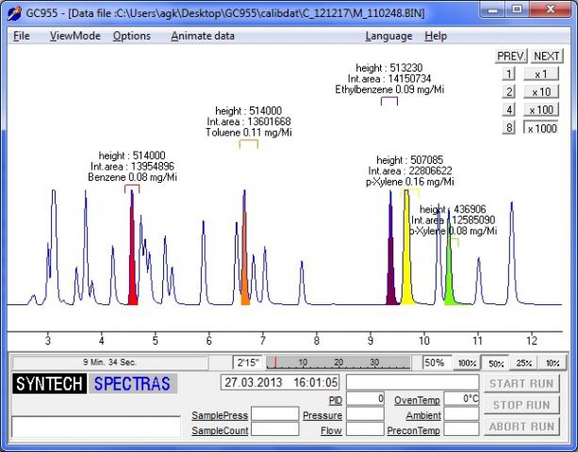Click the 50% zoom value field

click(437, 363)
